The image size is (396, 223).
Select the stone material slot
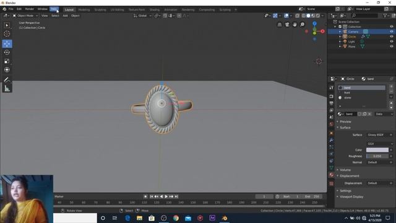361,98
